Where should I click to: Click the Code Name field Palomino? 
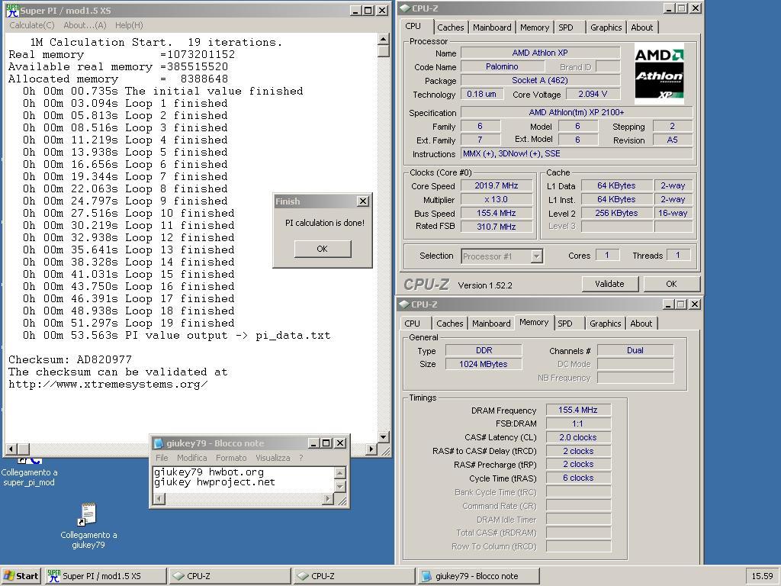click(502, 66)
